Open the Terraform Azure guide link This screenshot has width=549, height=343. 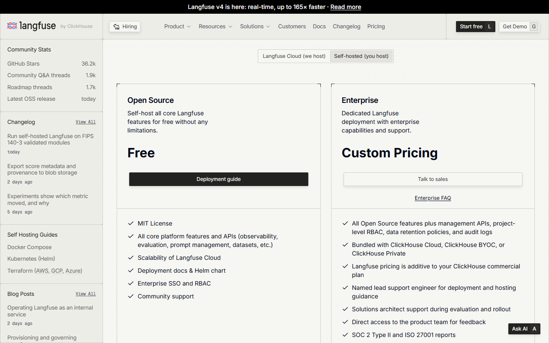click(73, 271)
